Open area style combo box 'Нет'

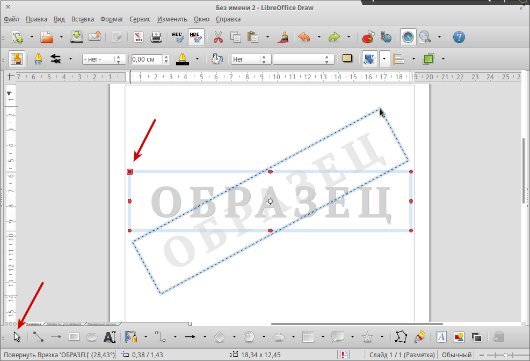click(x=251, y=59)
